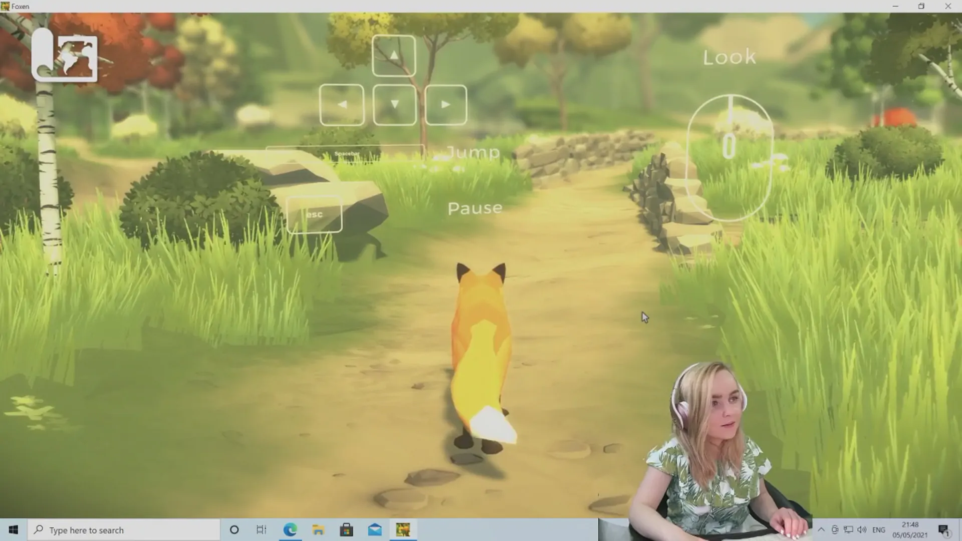Launch Microsoft Edge from taskbar
This screenshot has width=962, height=541.
pyautogui.click(x=290, y=530)
